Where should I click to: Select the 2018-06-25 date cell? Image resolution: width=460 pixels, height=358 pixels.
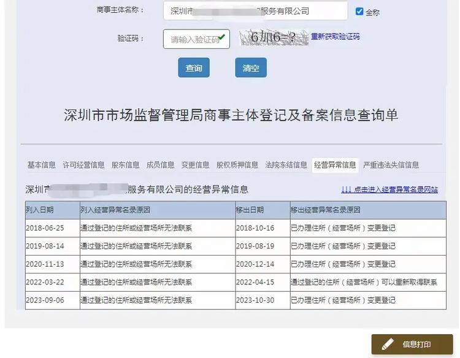tap(53, 228)
